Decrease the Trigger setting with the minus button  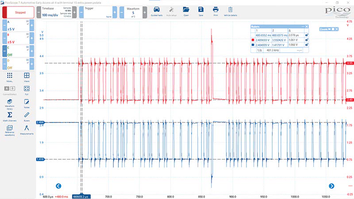pyautogui.click(x=81, y=12)
